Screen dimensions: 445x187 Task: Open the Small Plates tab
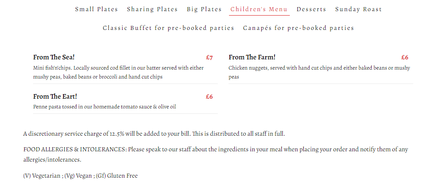tap(96, 9)
